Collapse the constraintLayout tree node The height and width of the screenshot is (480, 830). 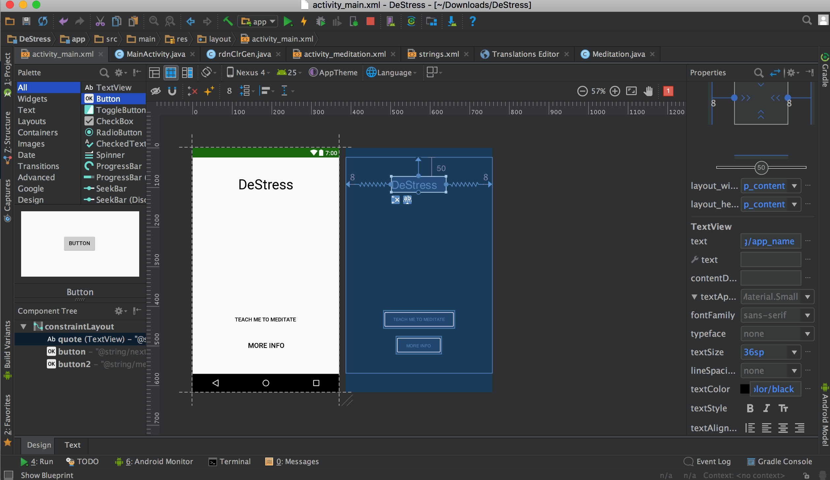pos(23,326)
